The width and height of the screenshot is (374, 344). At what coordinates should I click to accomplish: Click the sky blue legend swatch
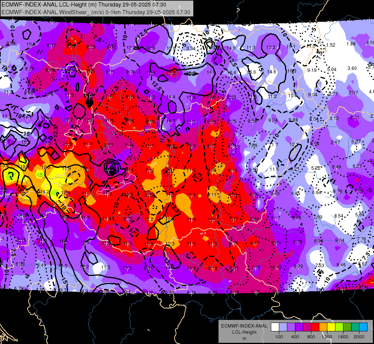pyautogui.click(x=363, y=327)
